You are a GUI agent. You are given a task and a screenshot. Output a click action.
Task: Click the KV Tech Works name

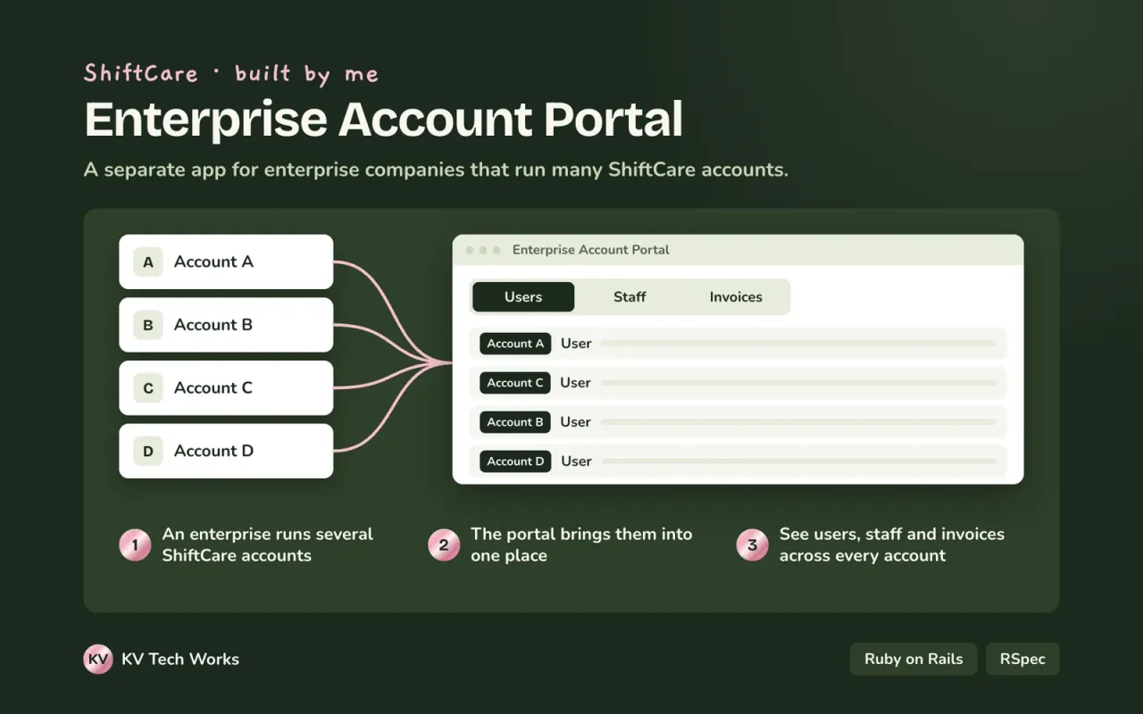(180, 660)
